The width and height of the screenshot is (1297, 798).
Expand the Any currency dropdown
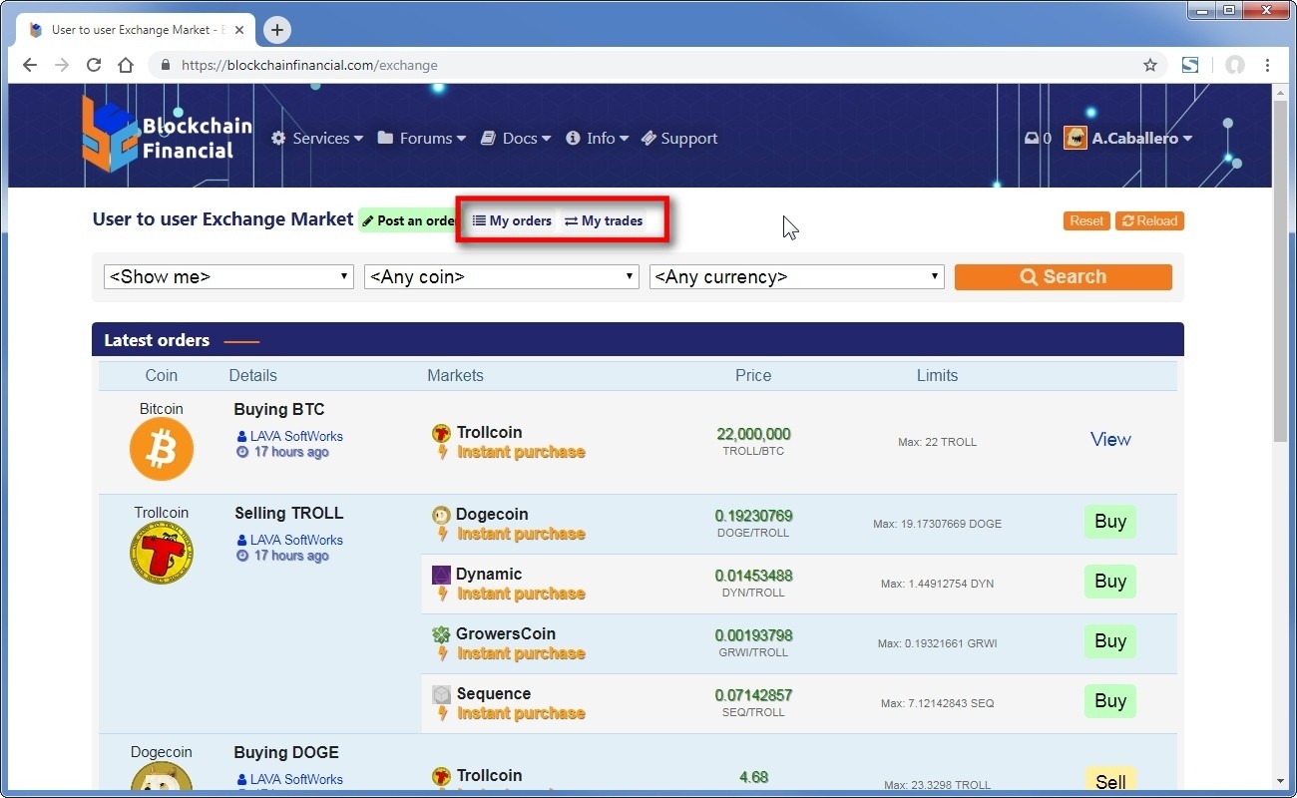796,277
